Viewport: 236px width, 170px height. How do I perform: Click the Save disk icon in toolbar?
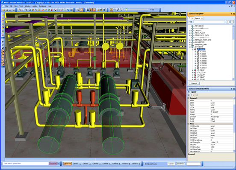coord(10,10)
